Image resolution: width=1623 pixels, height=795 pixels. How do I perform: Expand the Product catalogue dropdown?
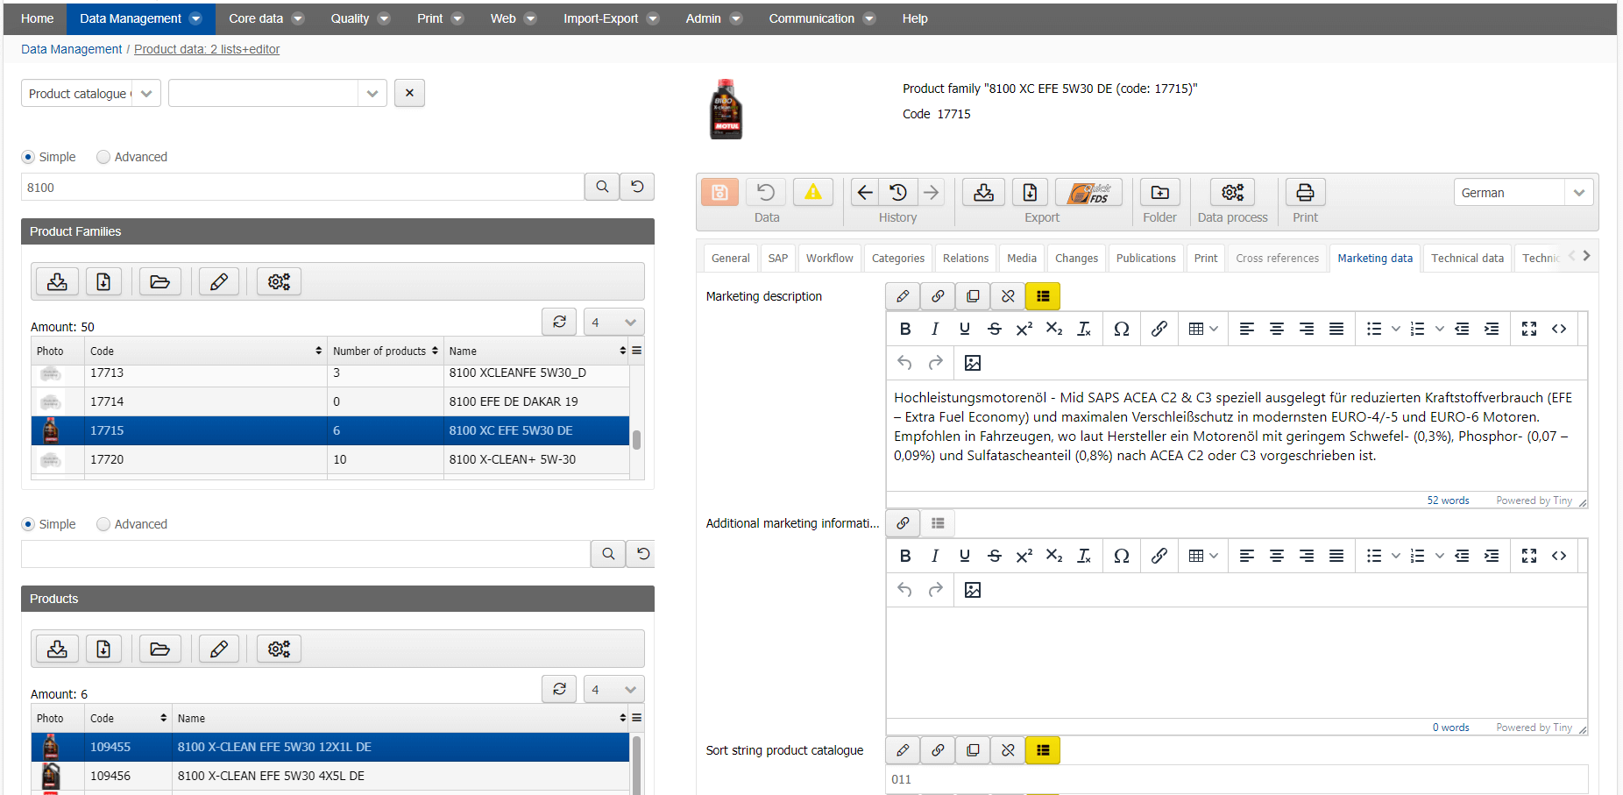tap(91, 94)
